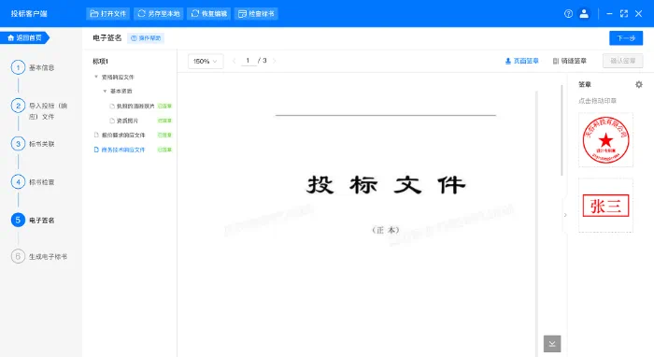Open stamp settings gear icon

(638, 85)
